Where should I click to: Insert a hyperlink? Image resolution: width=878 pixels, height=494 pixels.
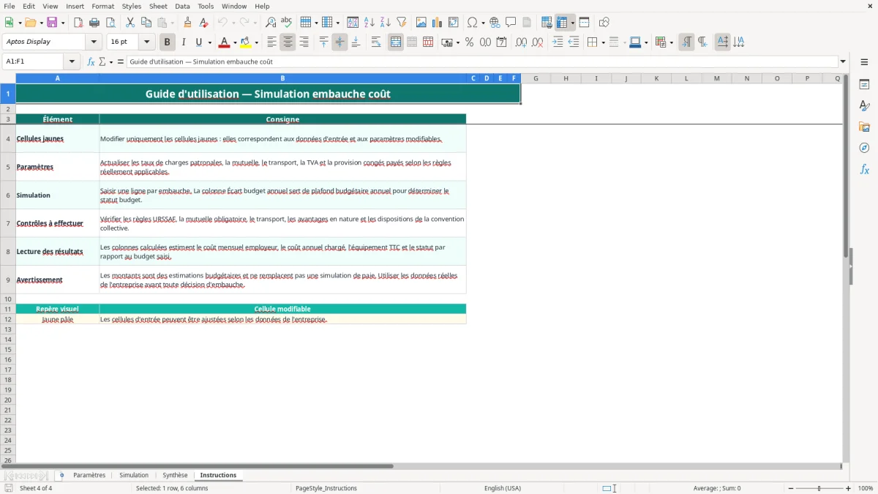pyautogui.click(x=495, y=23)
